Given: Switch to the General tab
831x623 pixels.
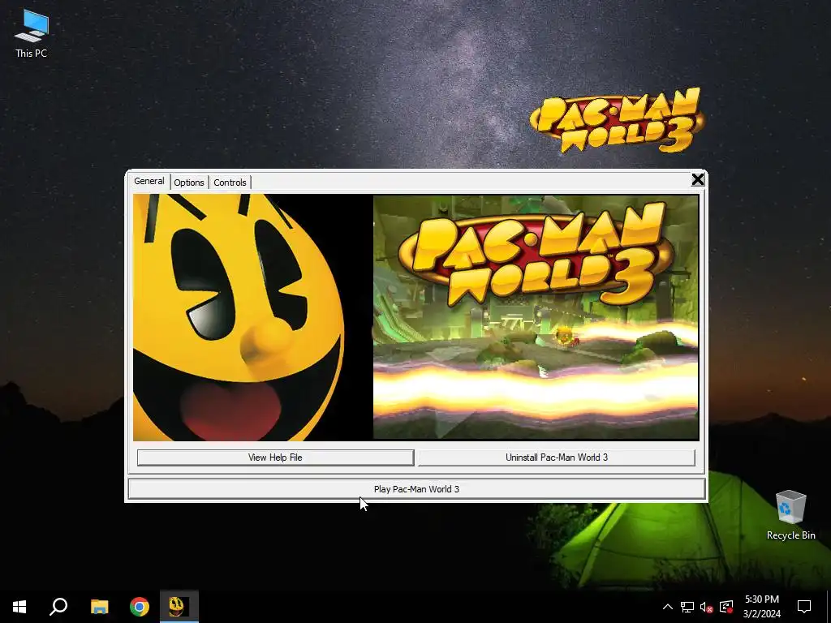Looking at the screenshot, I should (149, 181).
